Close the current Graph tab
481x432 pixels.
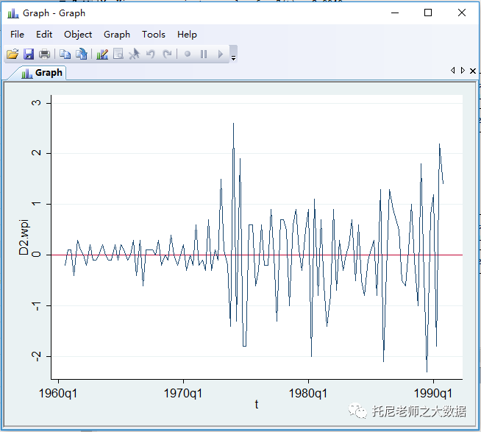click(x=473, y=71)
